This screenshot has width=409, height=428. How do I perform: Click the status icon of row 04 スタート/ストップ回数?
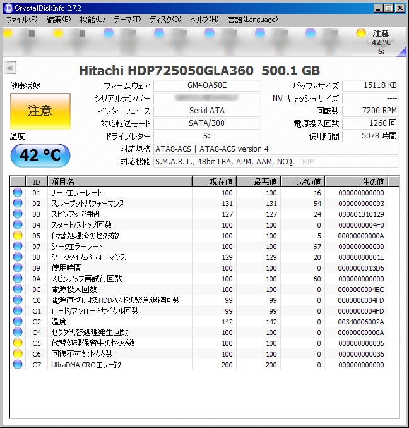pyautogui.click(x=18, y=224)
